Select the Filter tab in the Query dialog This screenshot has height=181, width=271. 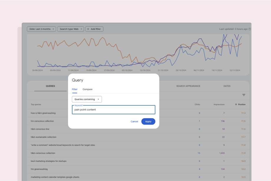(75, 89)
